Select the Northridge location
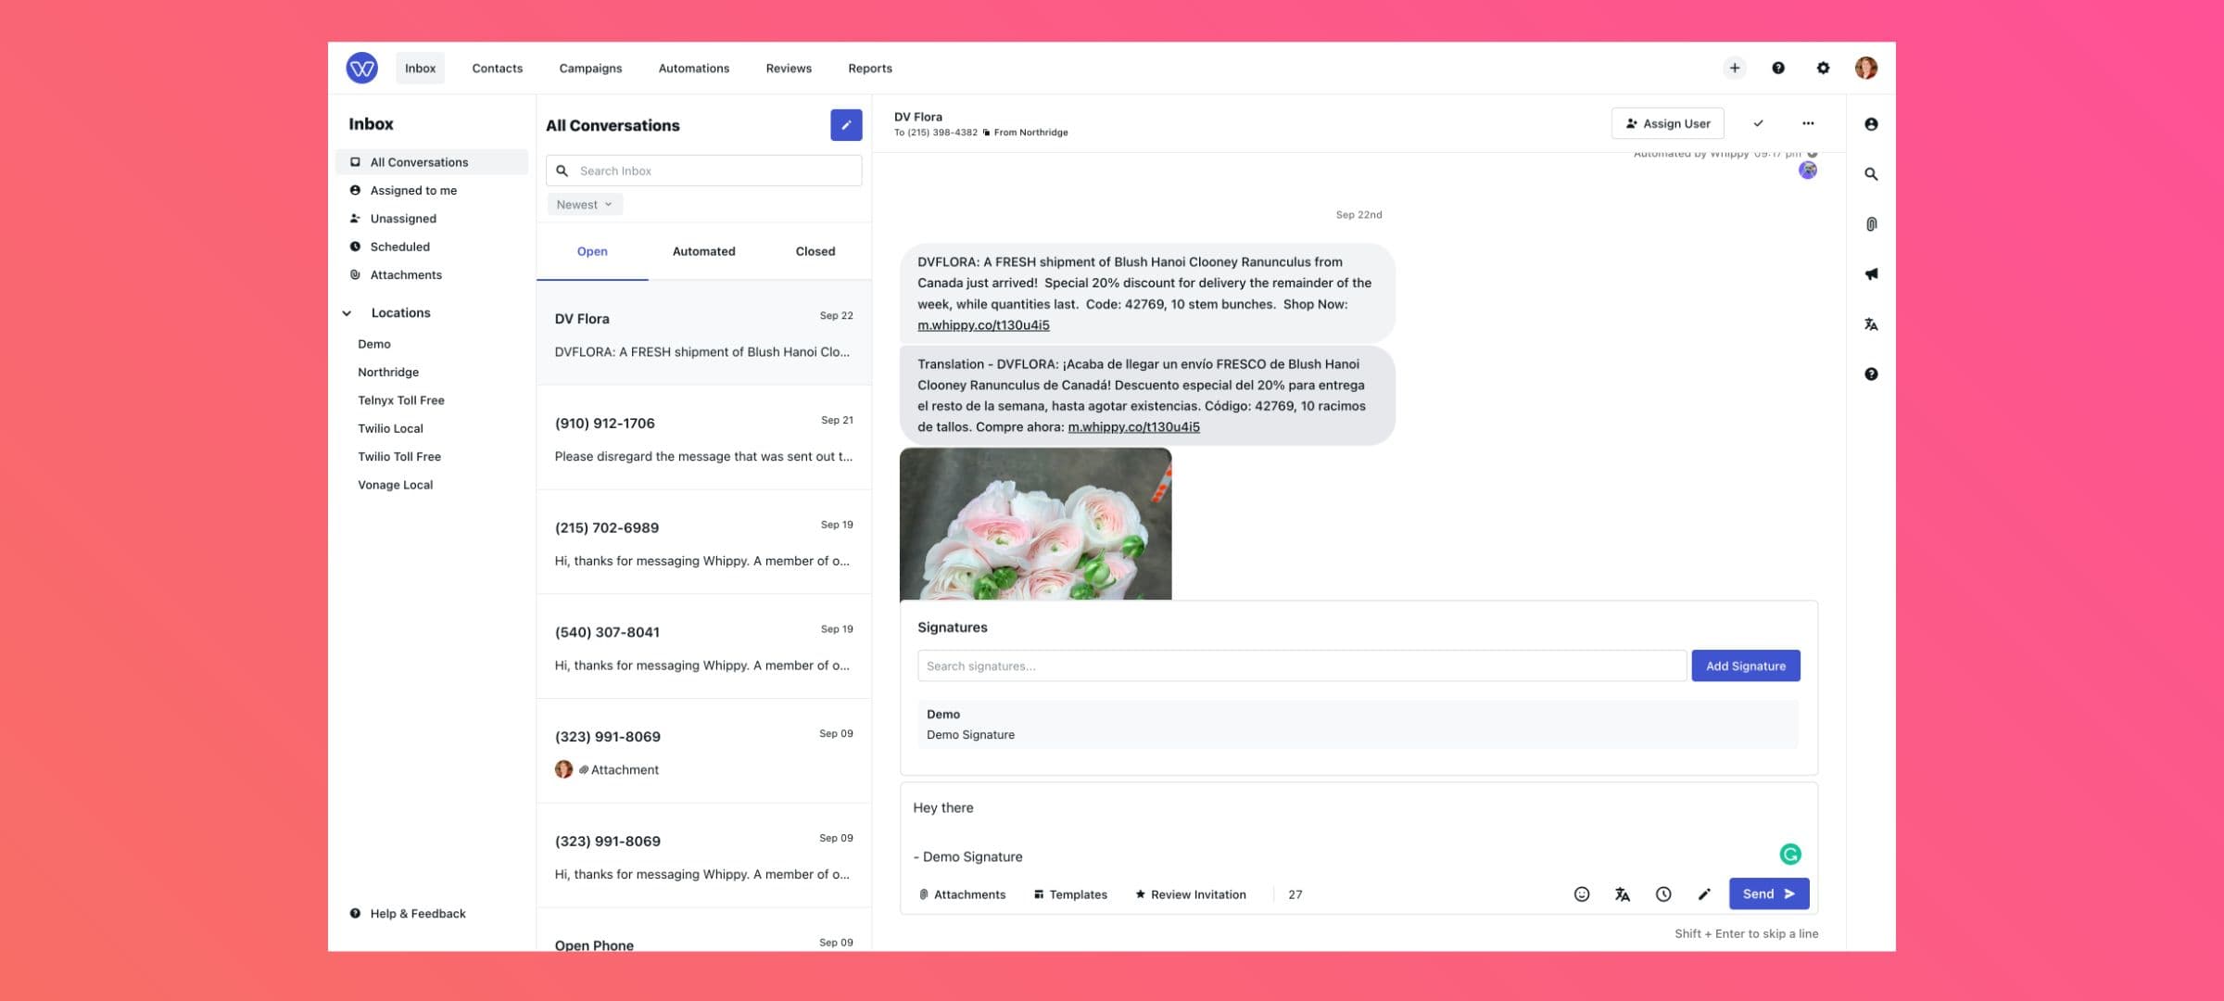The height and width of the screenshot is (1001, 2224). tap(388, 372)
